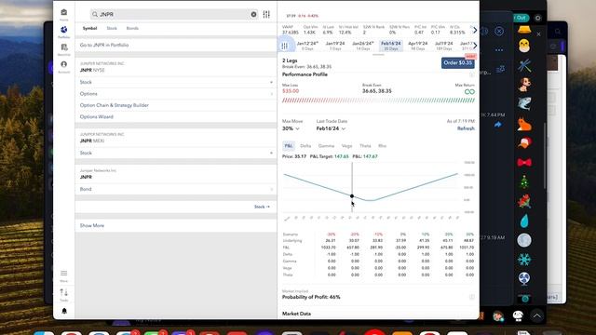Show the P&L chart tab

point(289,146)
